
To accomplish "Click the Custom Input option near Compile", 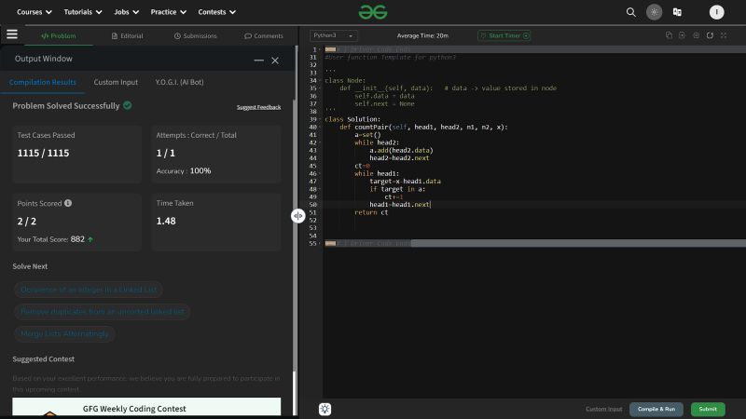I will coord(603,409).
